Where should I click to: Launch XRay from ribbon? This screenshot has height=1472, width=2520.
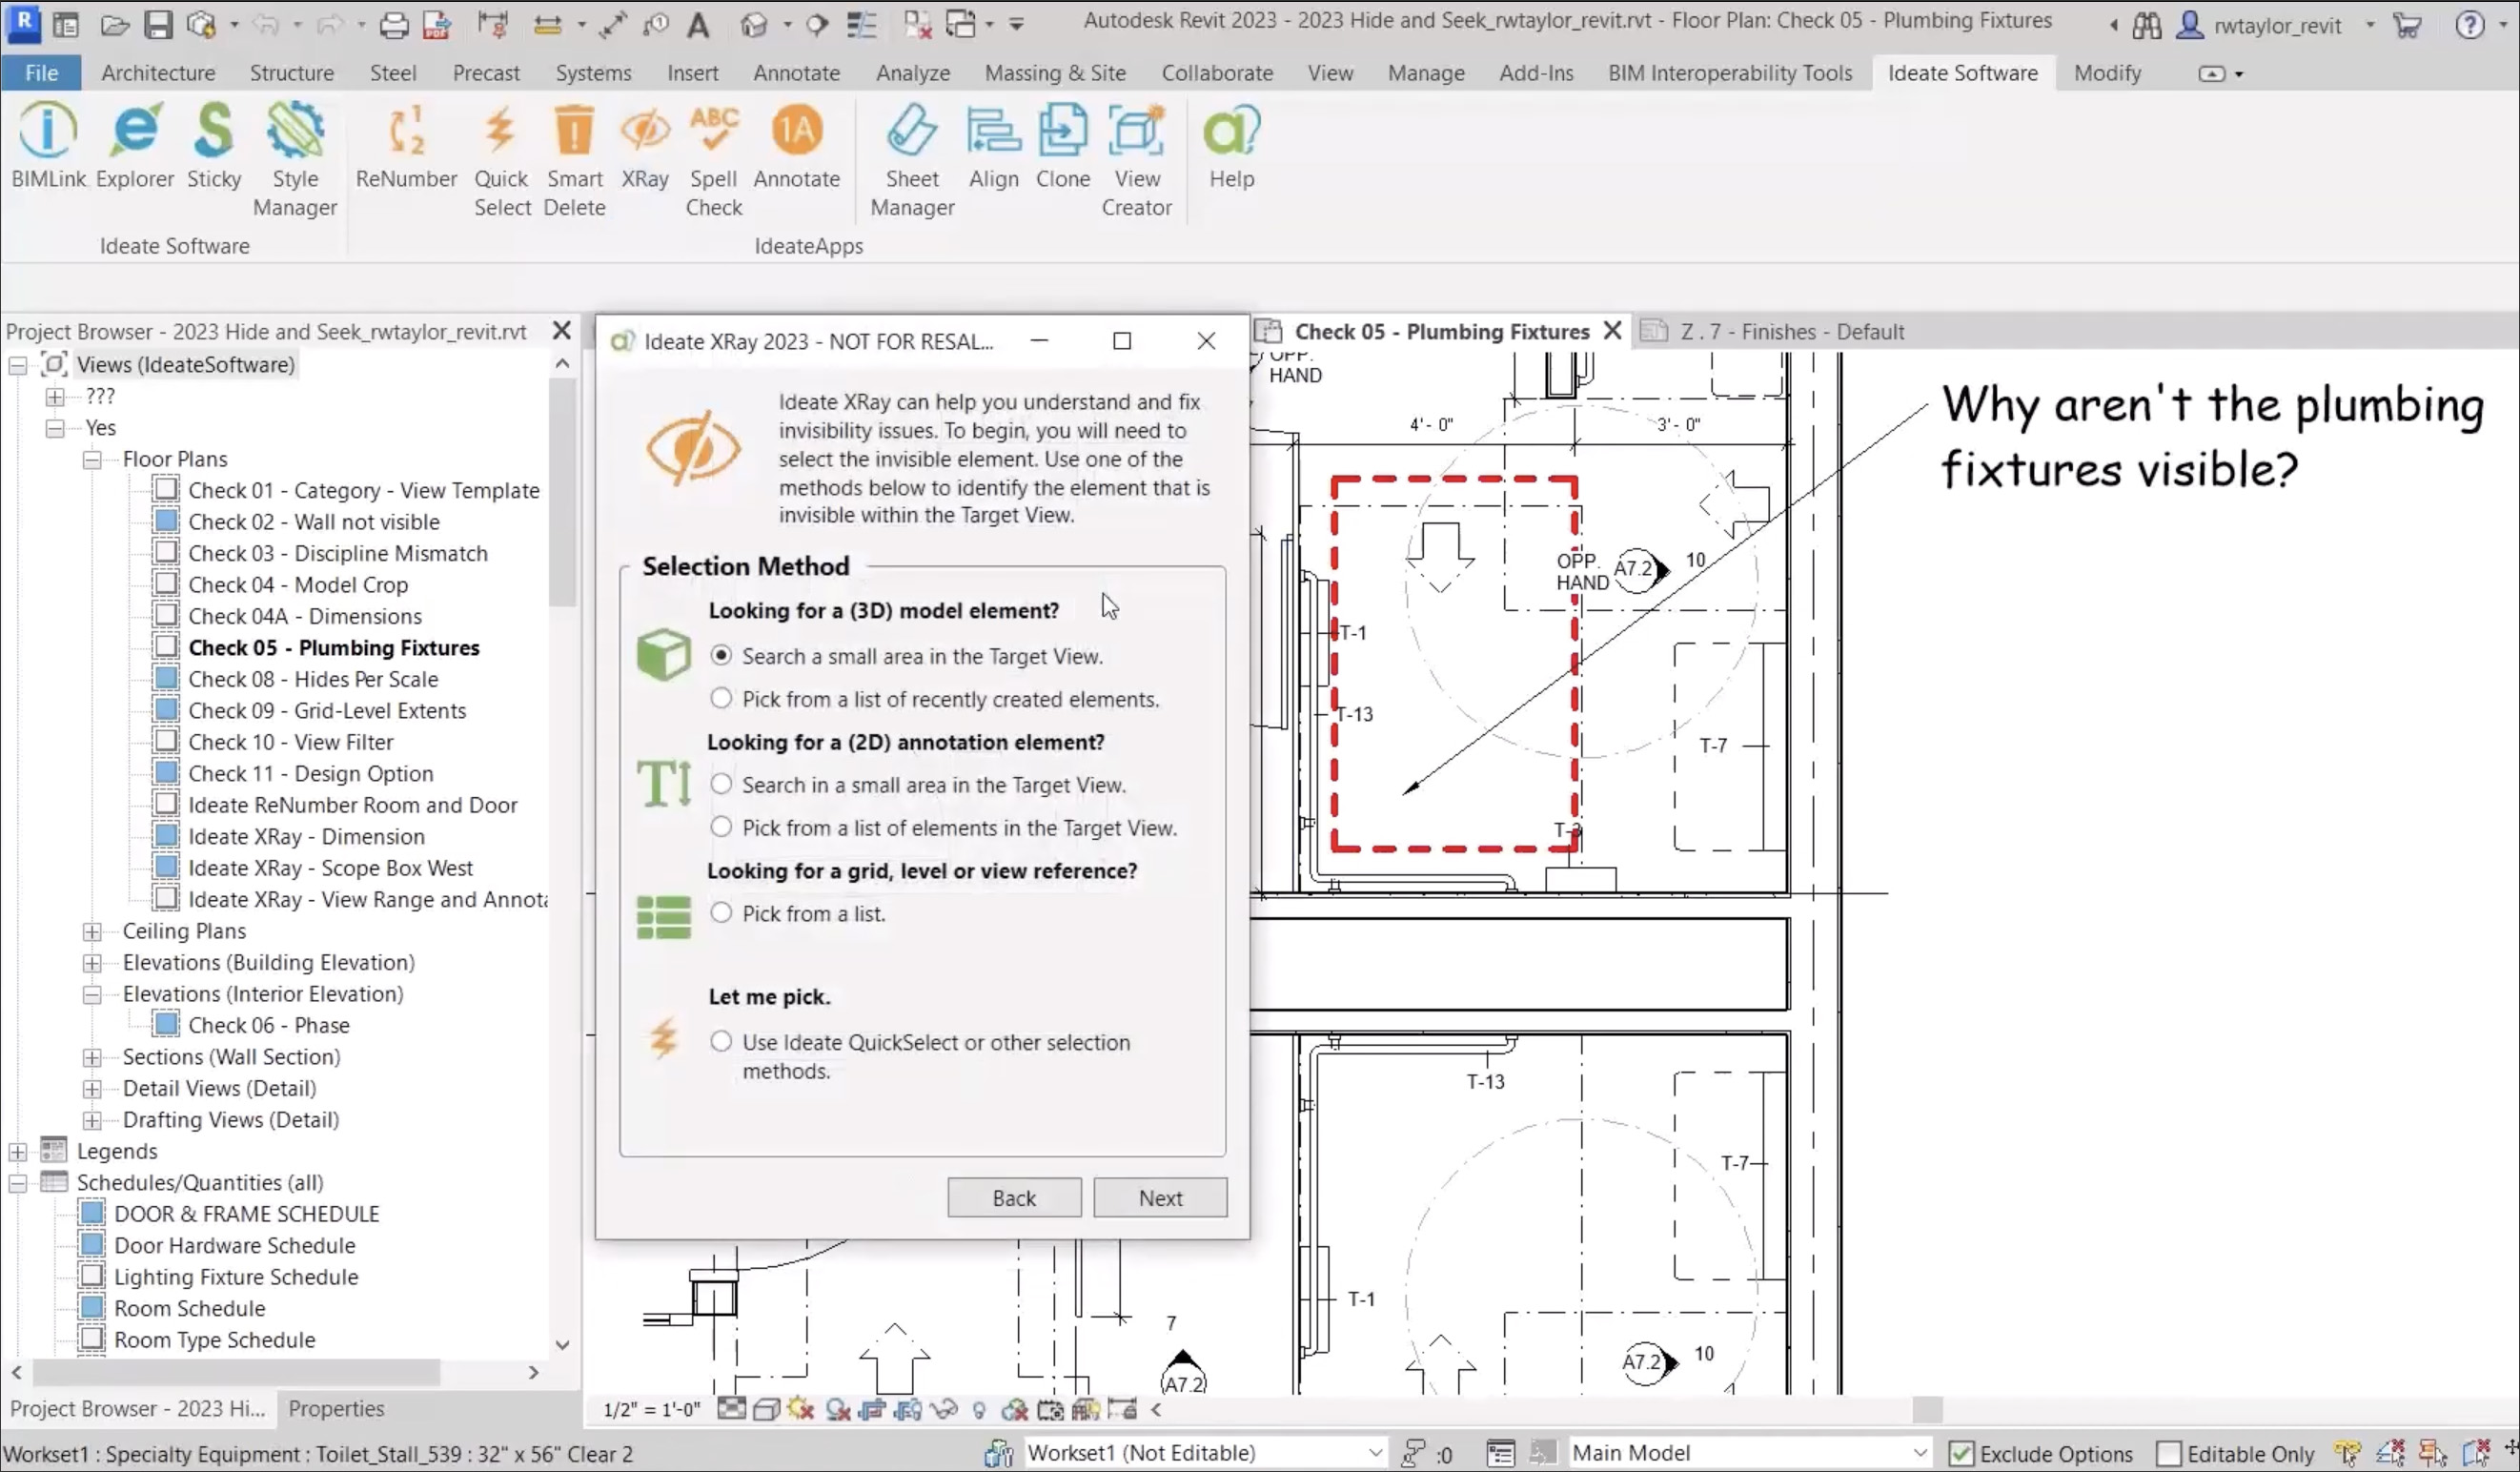pyautogui.click(x=645, y=146)
